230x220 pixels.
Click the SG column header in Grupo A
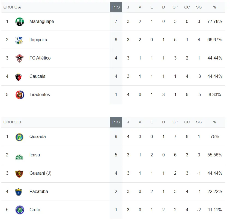(199, 7)
